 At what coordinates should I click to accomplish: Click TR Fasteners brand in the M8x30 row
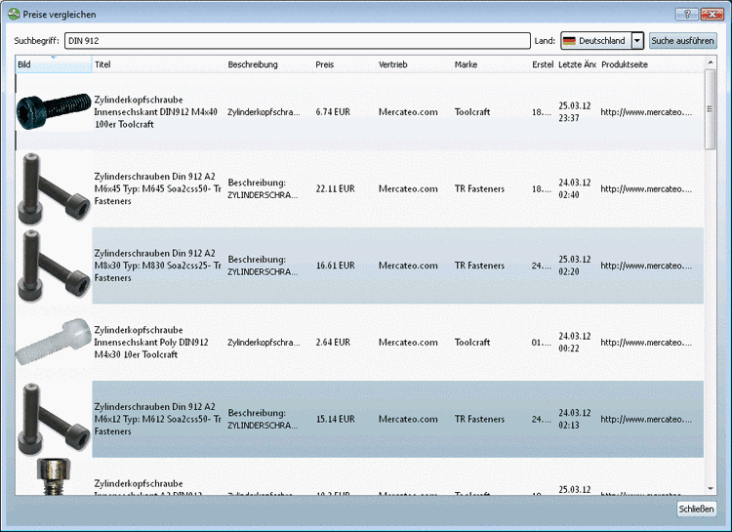tap(479, 266)
